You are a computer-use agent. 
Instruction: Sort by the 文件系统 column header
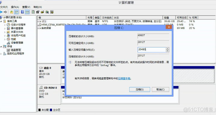point(107,18)
